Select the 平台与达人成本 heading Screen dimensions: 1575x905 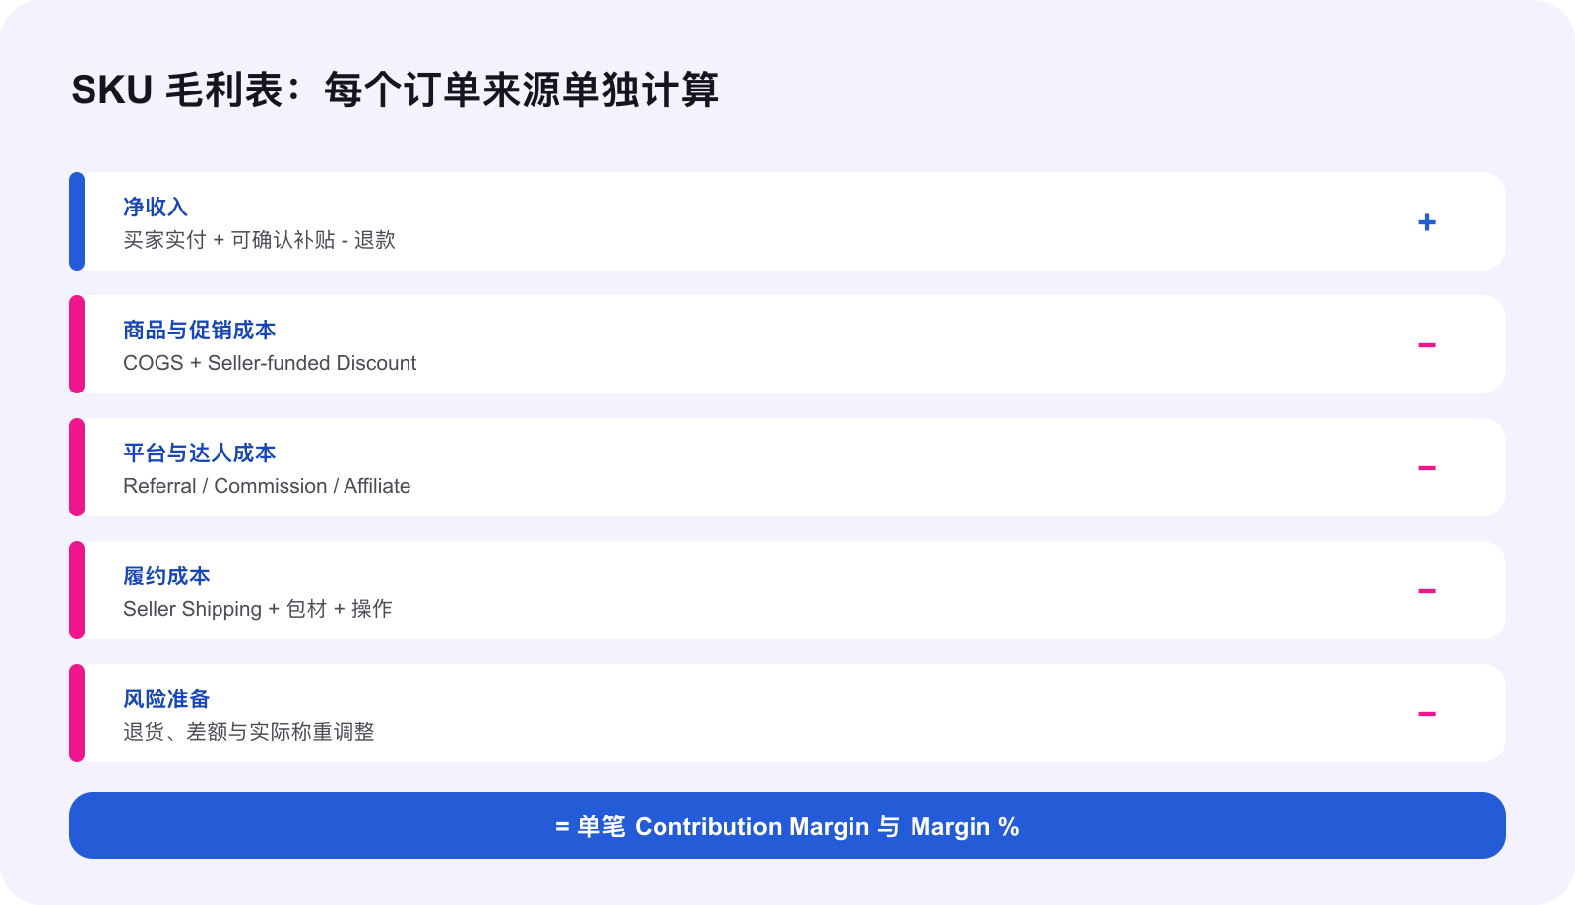200,452
